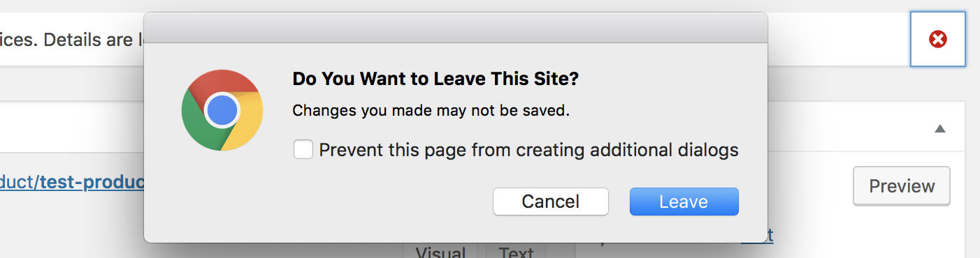980x258 pixels.
Task: Click the dialog's gray title bar
Action: click(x=456, y=27)
